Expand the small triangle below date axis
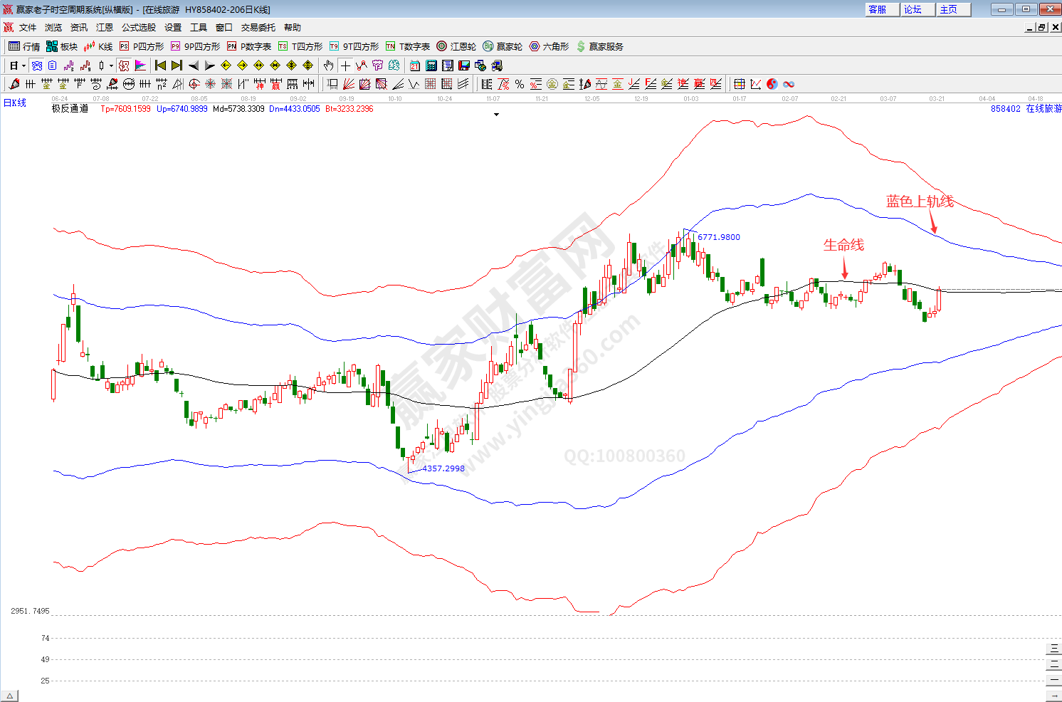Screen dimensions: 1062x702 pyautogui.click(x=496, y=114)
